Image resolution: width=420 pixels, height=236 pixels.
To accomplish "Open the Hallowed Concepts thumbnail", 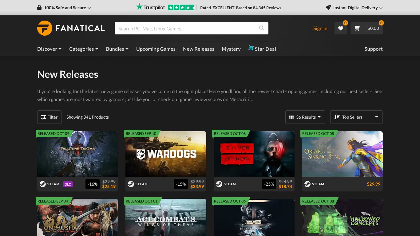I will (x=342, y=218).
